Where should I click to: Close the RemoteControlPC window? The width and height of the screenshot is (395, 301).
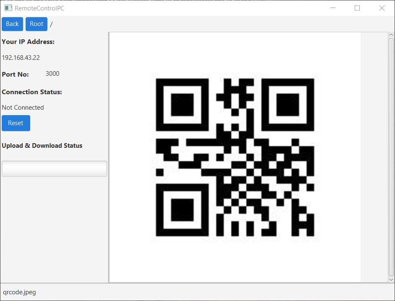pyautogui.click(x=382, y=8)
